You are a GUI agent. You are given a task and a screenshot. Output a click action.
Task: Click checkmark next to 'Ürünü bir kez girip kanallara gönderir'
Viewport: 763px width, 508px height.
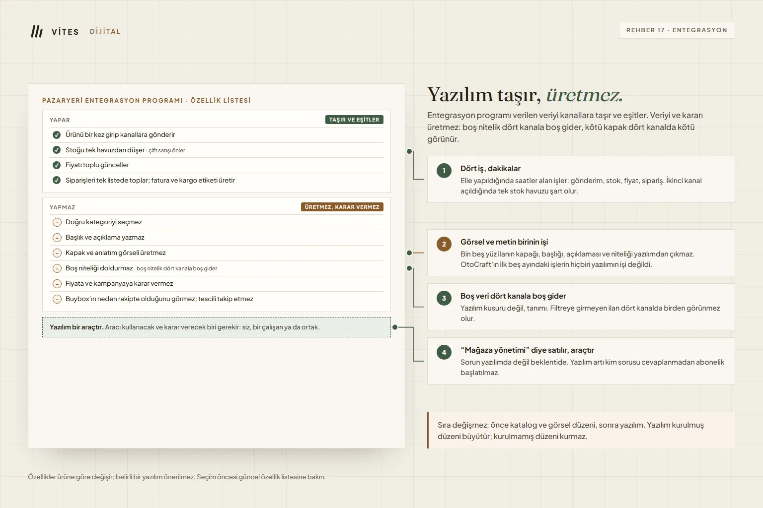click(57, 135)
